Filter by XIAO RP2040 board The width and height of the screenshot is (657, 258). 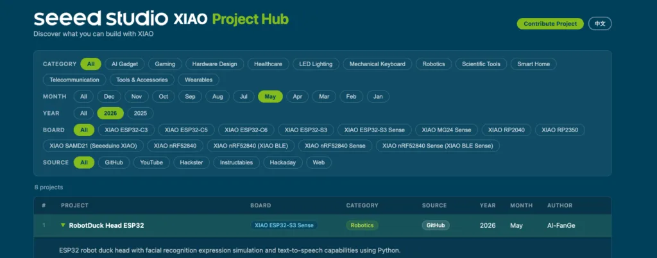click(506, 130)
